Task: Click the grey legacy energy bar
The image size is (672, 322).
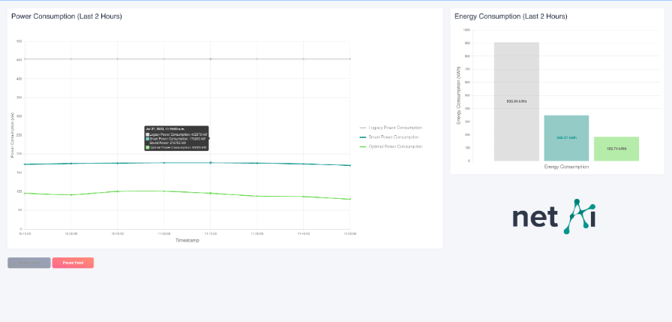Action: click(516, 101)
